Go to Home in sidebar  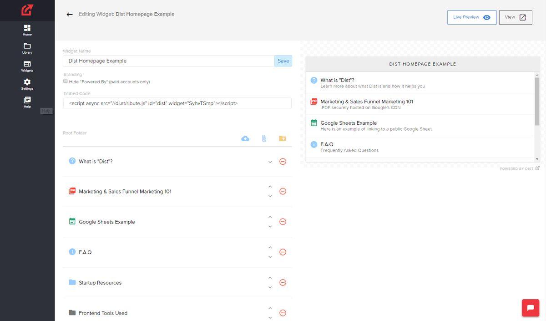(x=27, y=31)
